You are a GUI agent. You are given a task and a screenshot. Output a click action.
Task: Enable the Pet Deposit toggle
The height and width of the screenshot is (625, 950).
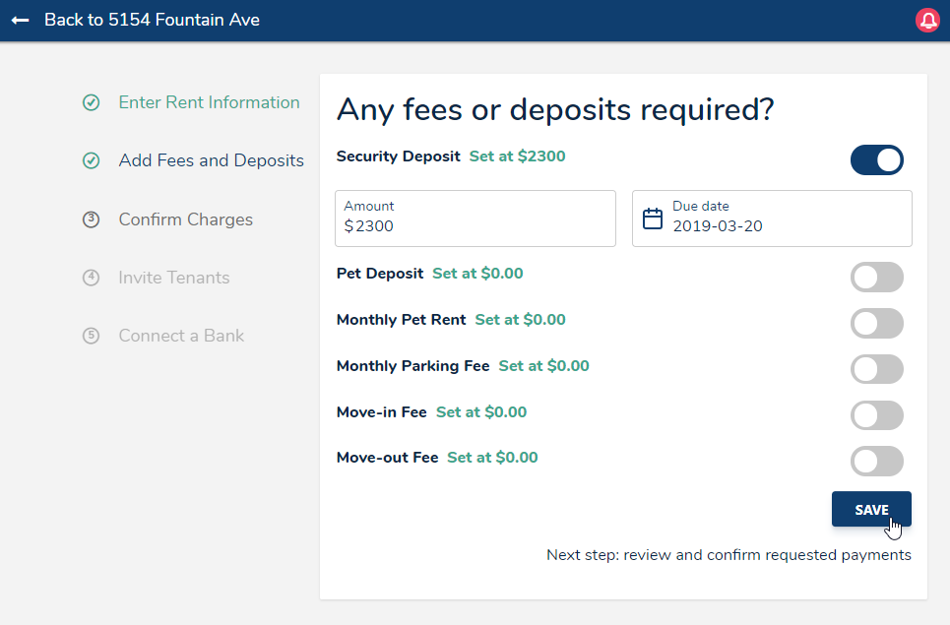pyautogui.click(x=876, y=278)
